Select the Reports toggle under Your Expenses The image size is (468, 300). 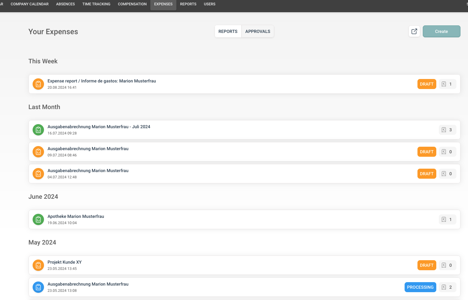click(x=228, y=31)
